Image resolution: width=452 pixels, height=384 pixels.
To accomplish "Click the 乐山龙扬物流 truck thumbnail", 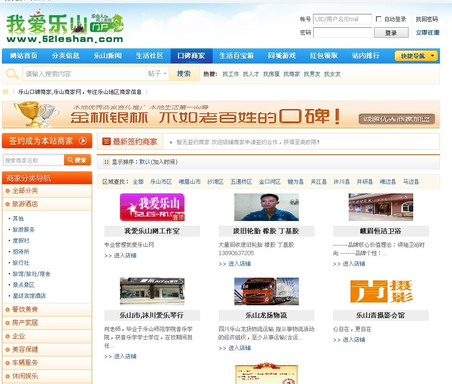I will click(267, 291).
